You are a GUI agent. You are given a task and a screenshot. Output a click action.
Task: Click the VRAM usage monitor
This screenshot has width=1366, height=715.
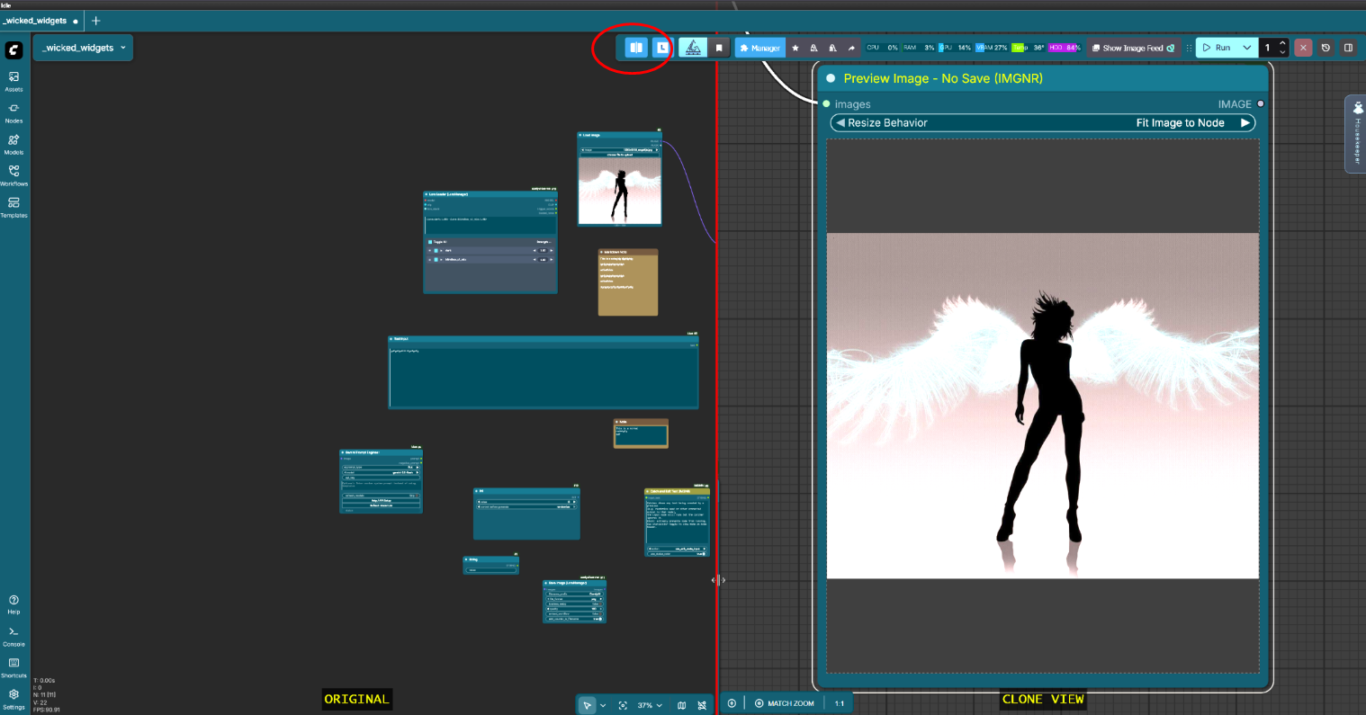(x=992, y=48)
